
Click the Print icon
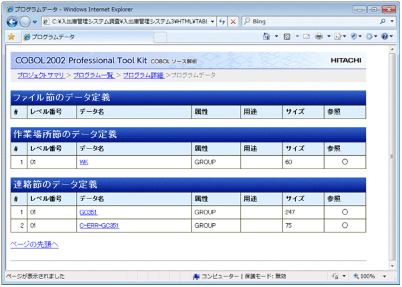319,37
